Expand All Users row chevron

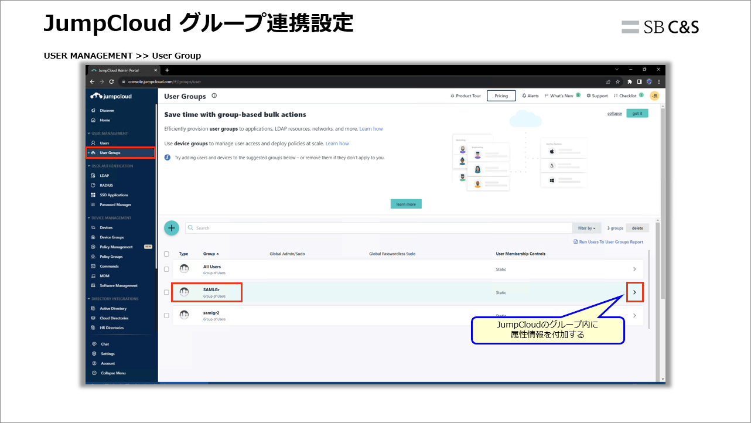coord(634,269)
